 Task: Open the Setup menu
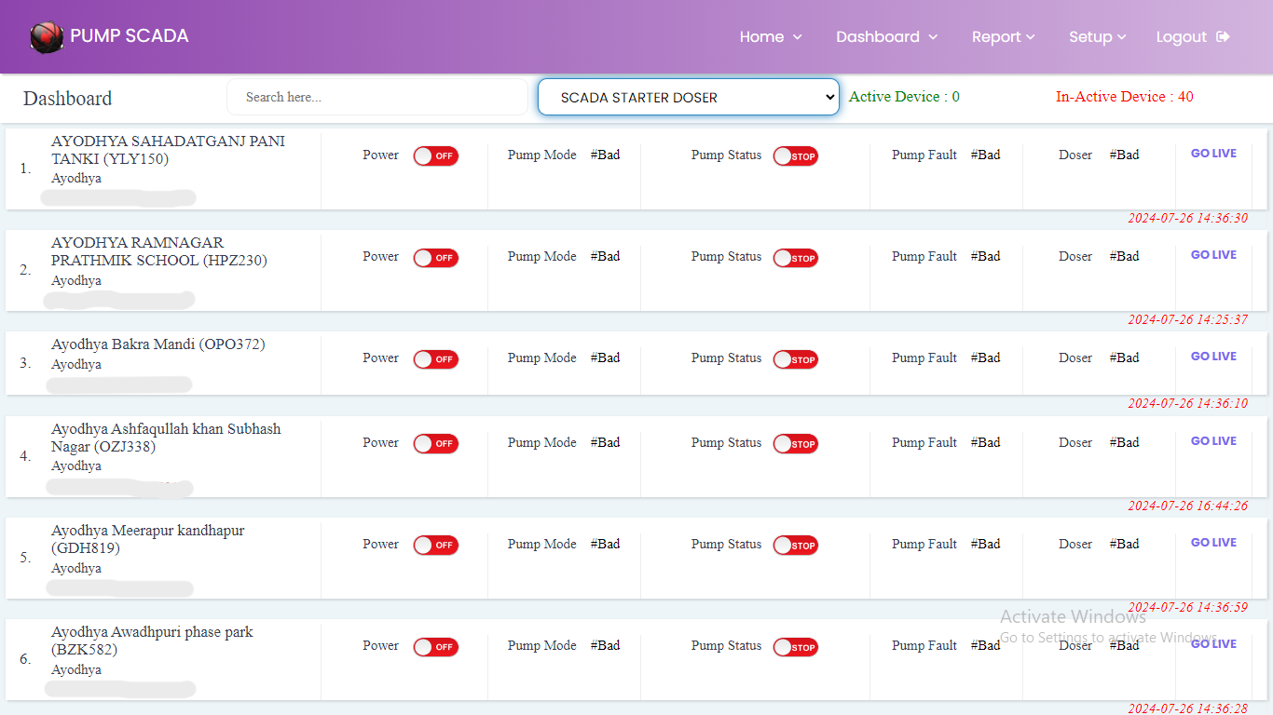pos(1097,37)
